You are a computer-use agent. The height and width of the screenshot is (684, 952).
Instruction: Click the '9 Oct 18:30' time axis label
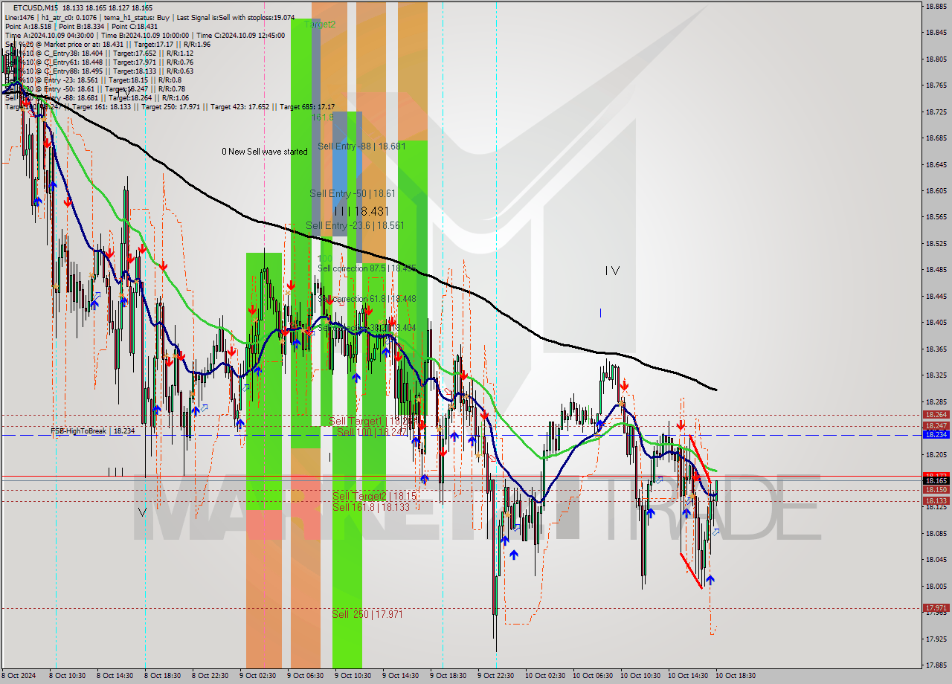[x=448, y=676]
